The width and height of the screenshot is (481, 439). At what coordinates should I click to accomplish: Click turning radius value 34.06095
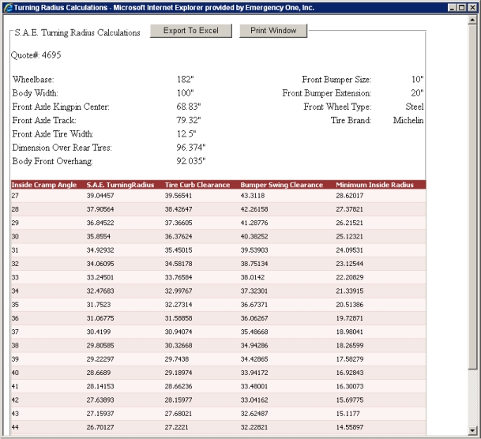pos(100,264)
